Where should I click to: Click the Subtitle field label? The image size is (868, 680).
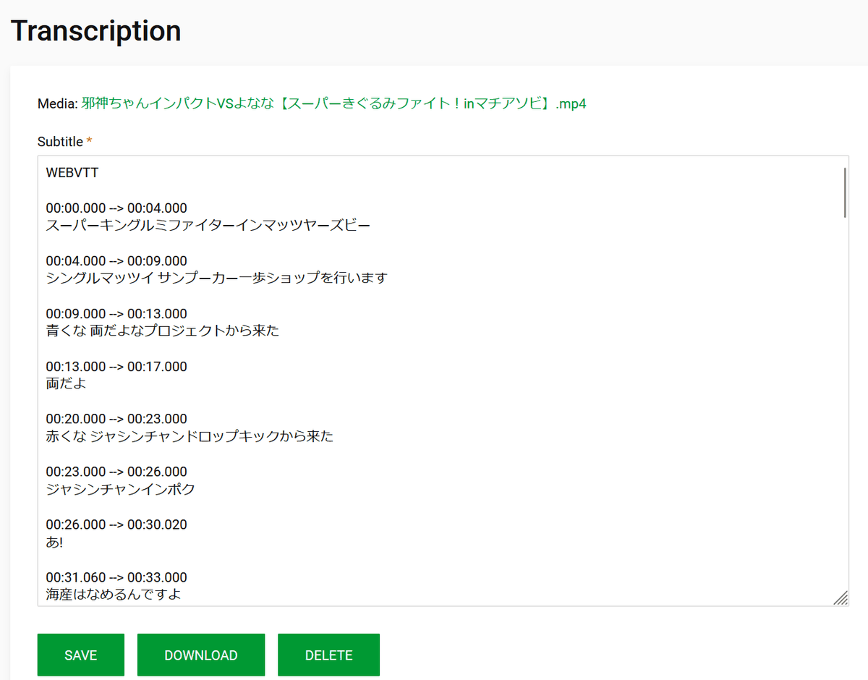click(x=61, y=142)
